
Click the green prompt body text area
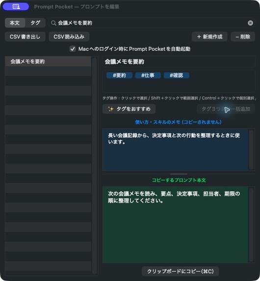pos(175,225)
